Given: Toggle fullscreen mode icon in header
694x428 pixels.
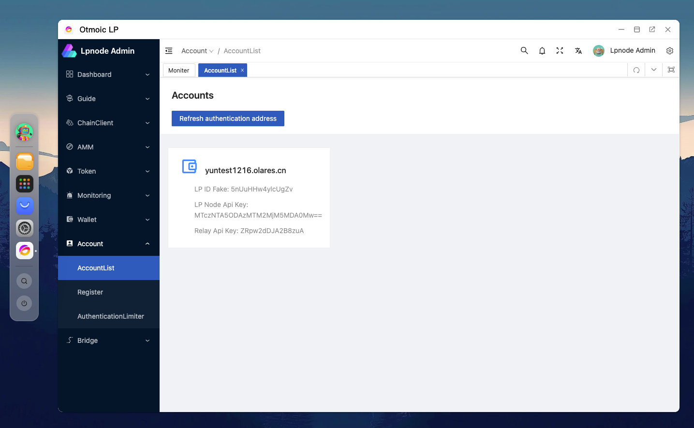Looking at the screenshot, I should click(560, 51).
